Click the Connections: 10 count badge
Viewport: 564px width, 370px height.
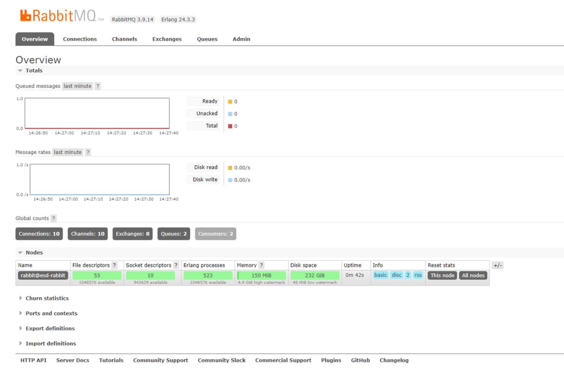(x=39, y=234)
